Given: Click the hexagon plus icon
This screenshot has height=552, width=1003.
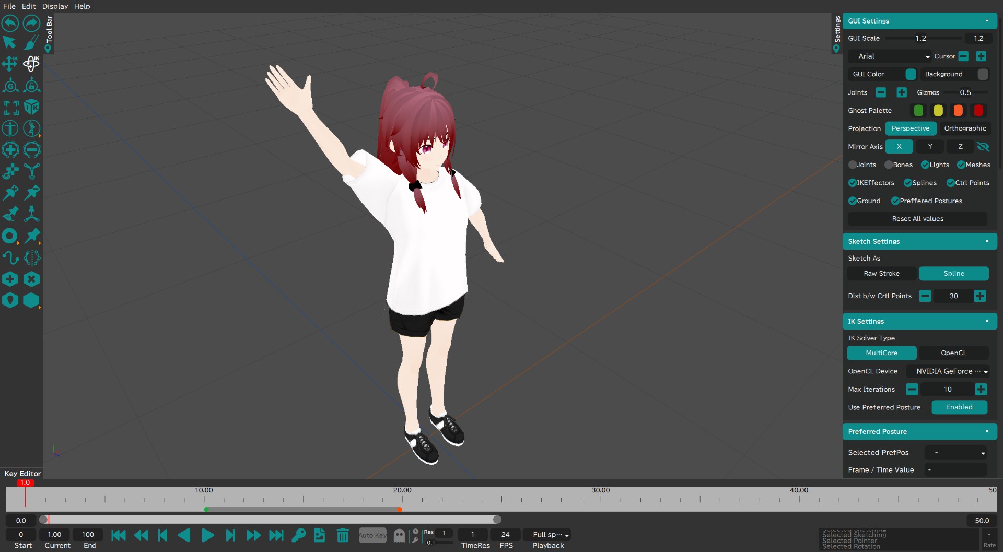Looking at the screenshot, I should click(x=10, y=279).
